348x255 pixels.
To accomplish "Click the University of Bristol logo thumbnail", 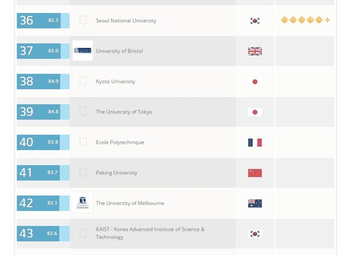I will [x=82, y=51].
